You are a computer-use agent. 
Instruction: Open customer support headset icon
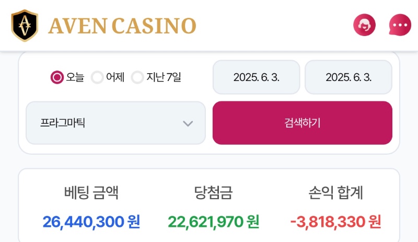tap(364, 25)
